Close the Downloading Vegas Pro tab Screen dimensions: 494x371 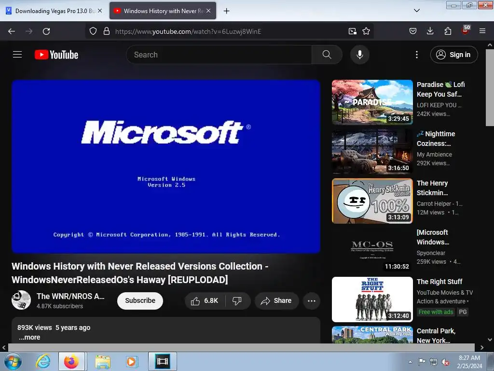point(99,11)
